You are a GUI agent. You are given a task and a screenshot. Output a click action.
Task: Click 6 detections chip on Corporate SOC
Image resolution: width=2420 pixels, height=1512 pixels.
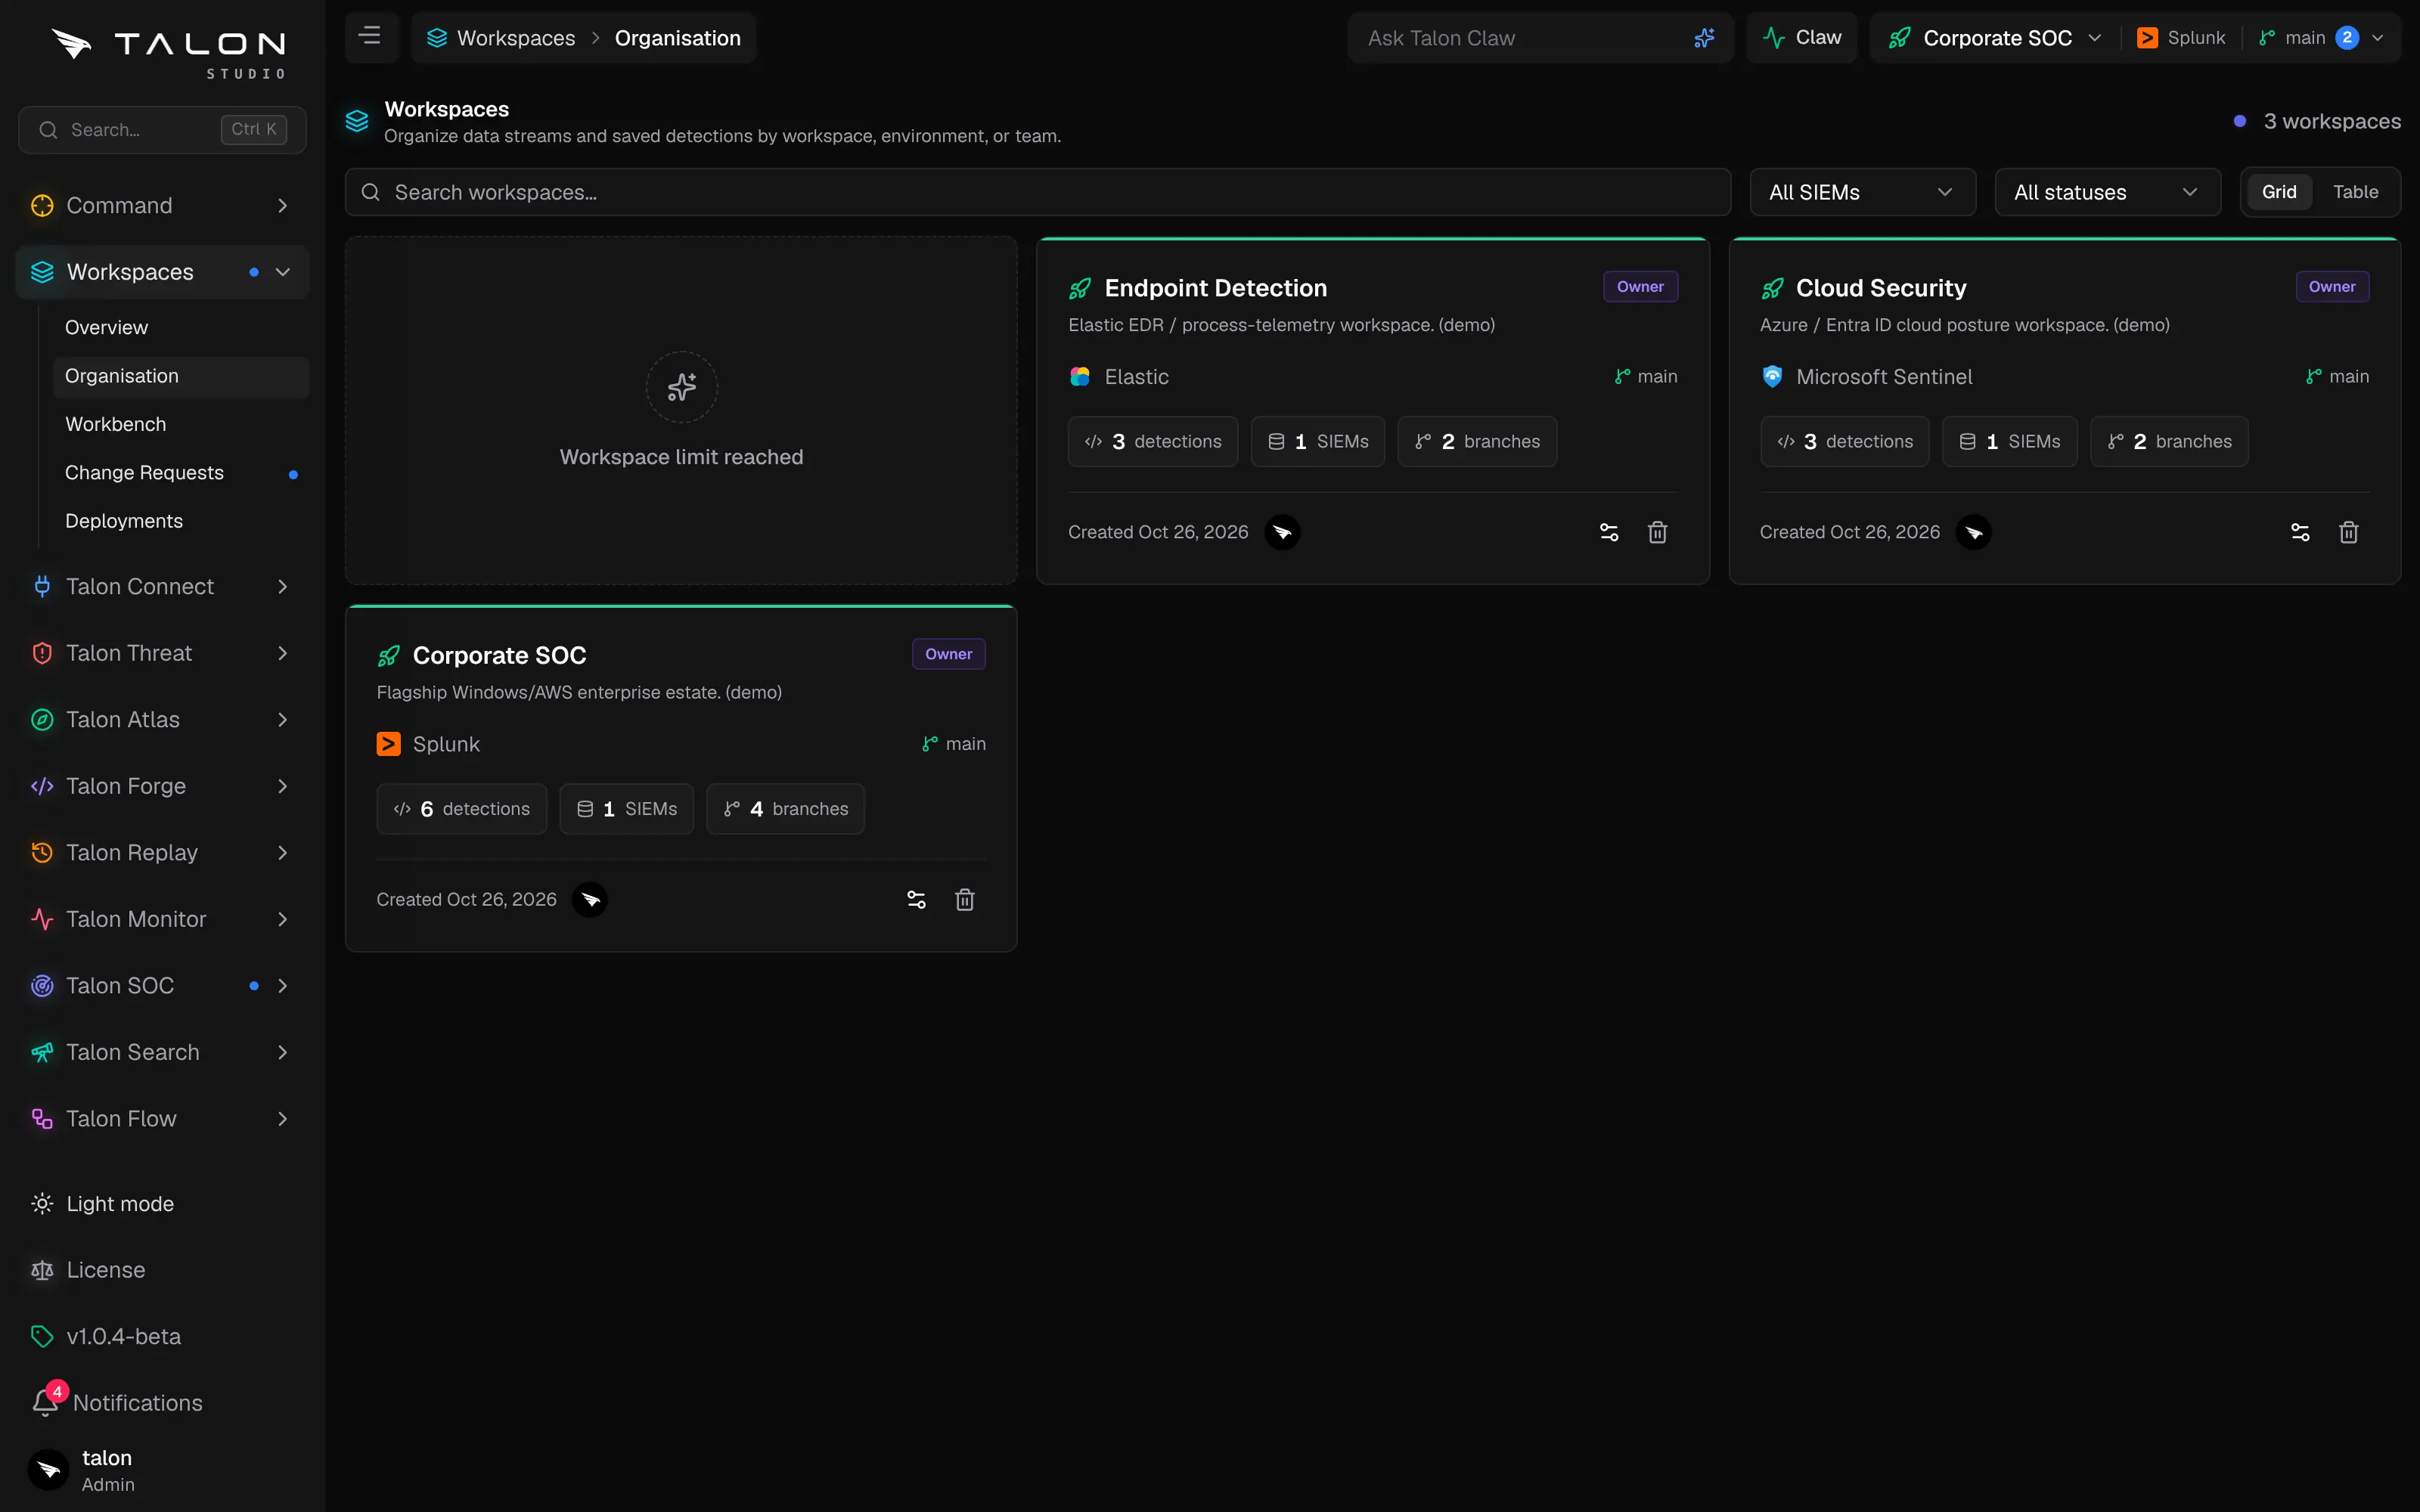coord(461,809)
